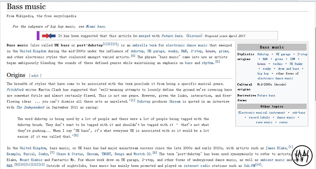Open infobox Dubstep link under Stylistic origins
This screenshot has width=316, height=169.
(x=263, y=54)
